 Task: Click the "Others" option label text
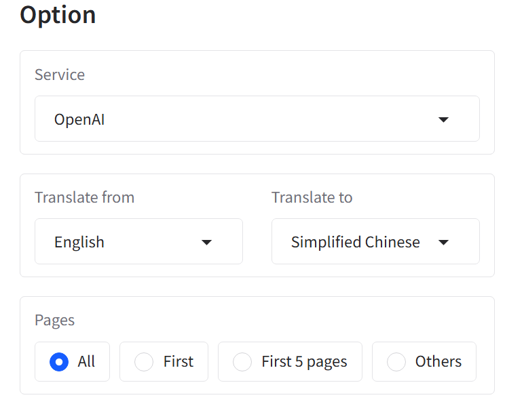coord(438,362)
